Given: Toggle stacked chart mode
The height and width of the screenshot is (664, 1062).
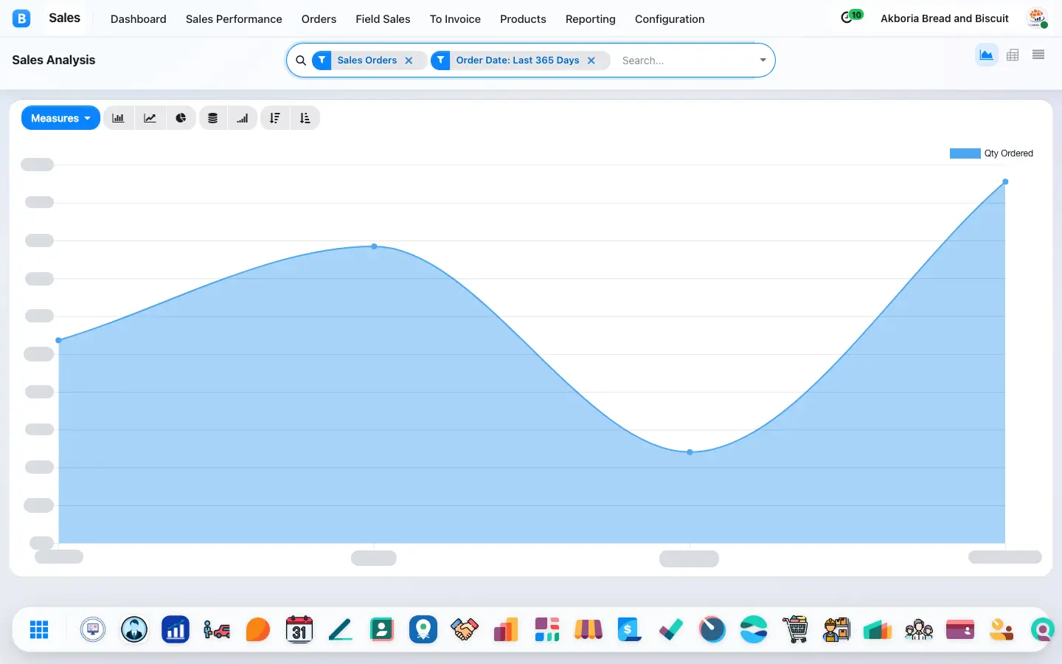Looking at the screenshot, I should 212,118.
